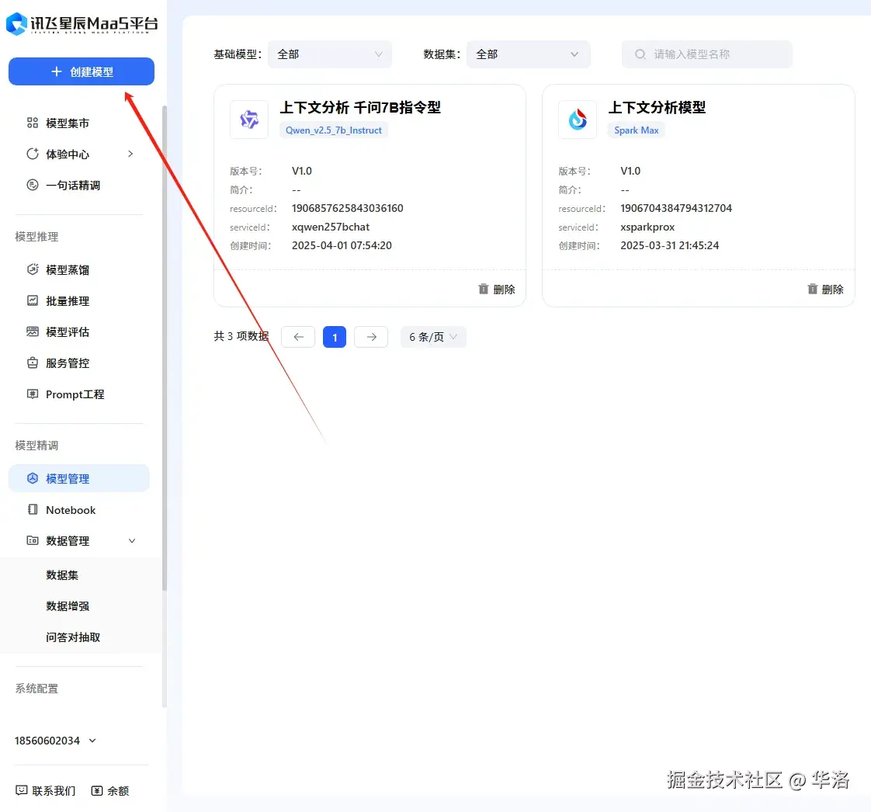Screen dimensions: 871x812
Task: Click 2025-04-01 07:54:20 creation time
Action: 342,245
